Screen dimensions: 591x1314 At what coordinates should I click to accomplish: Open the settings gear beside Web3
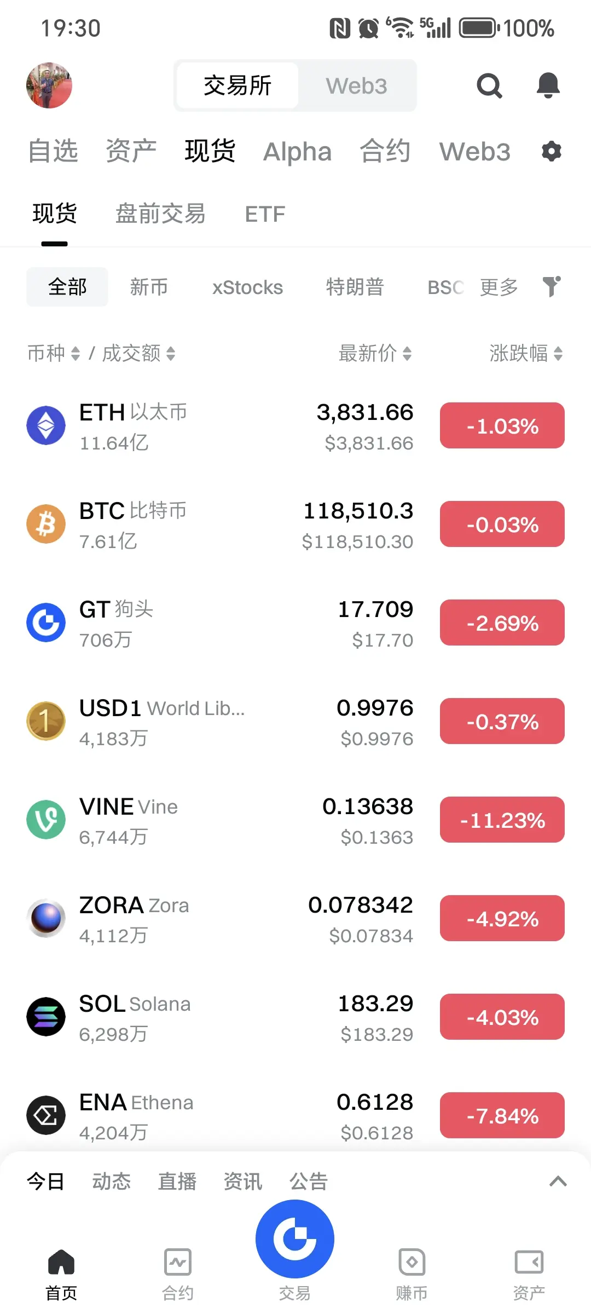coord(551,151)
